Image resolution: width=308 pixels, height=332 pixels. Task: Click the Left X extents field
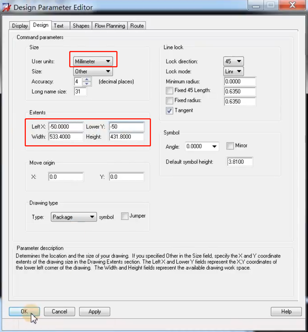66,127
